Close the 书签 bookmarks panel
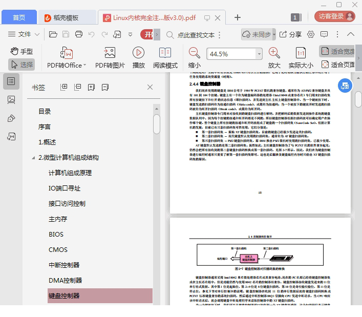The image size is (362, 317). click(x=150, y=87)
